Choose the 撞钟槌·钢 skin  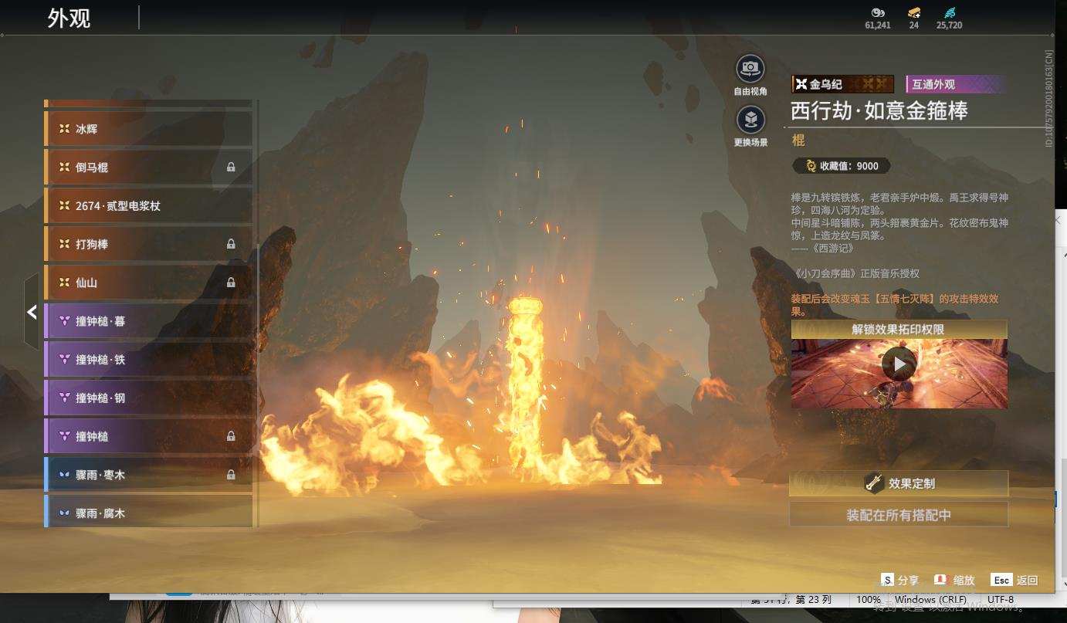pyautogui.click(x=148, y=398)
